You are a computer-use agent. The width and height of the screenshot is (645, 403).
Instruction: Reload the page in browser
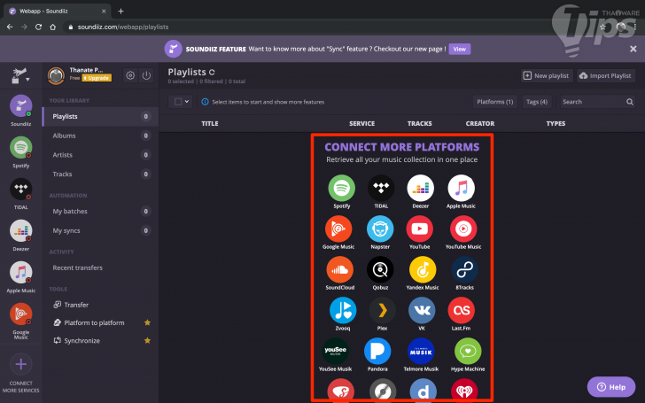click(38, 27)
